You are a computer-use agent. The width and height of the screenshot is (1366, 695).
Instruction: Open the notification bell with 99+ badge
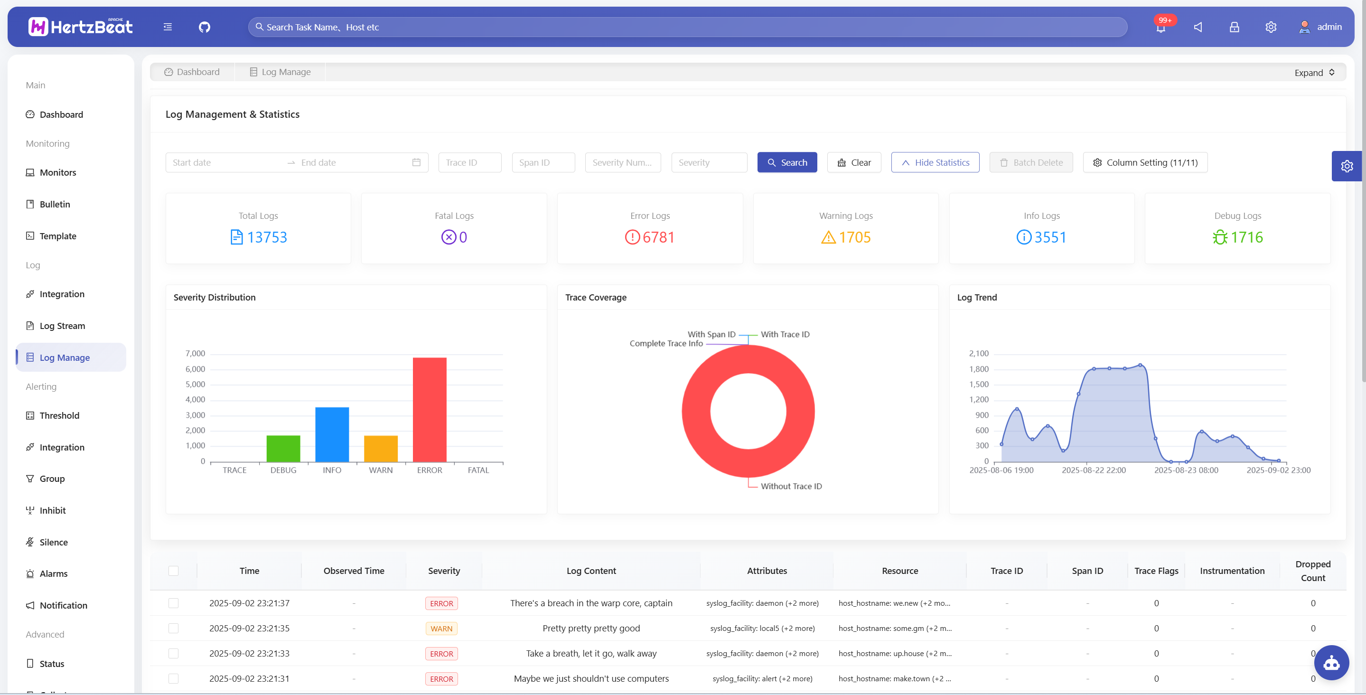point(1161,28)
